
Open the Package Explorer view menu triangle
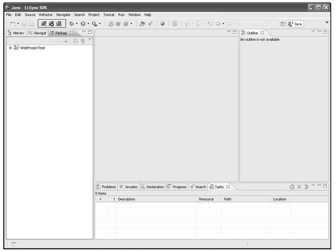90,40
